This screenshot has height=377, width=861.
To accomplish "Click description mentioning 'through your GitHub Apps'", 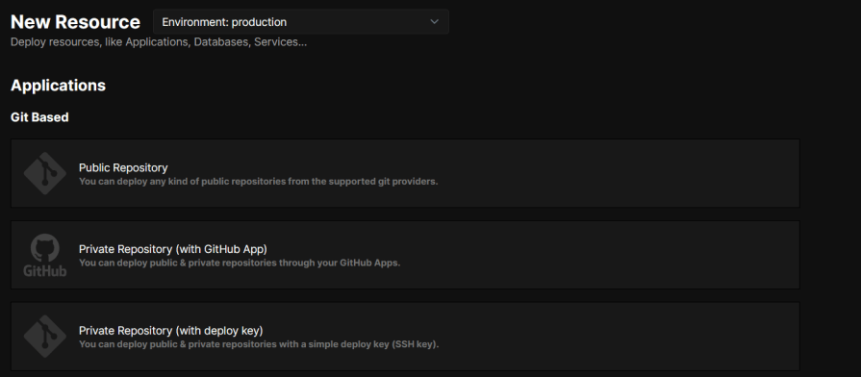I will [x=240, y=263].
